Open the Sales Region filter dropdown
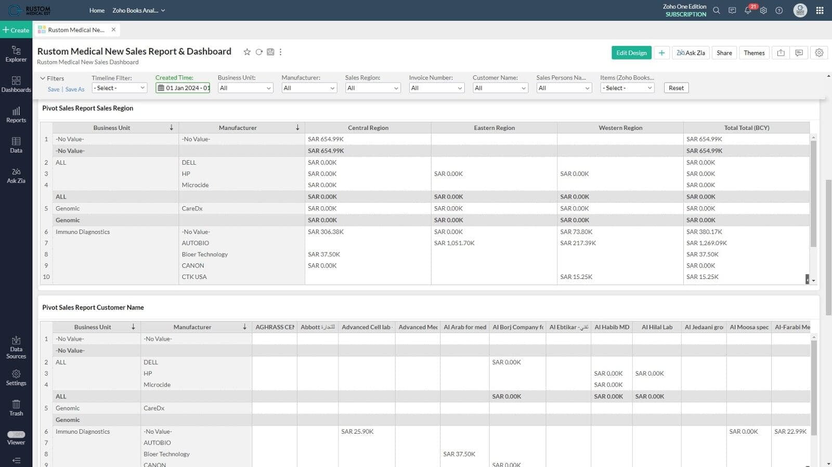832x467 pixels. pos(373,88)
